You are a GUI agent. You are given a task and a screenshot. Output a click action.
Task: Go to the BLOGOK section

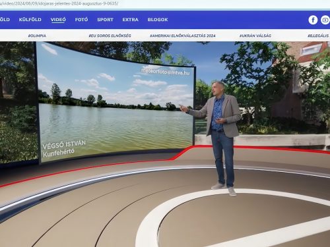point(158,20)
